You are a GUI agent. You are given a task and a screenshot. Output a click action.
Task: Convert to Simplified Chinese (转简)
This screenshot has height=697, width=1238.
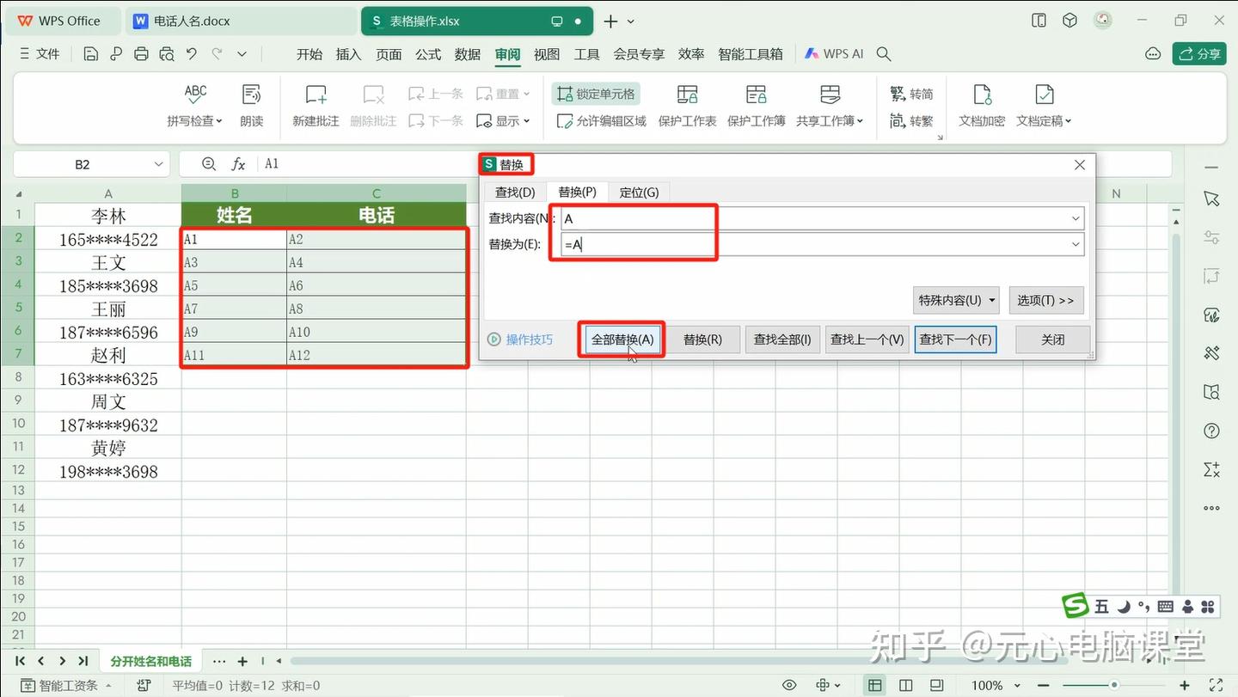click(912, 94)
